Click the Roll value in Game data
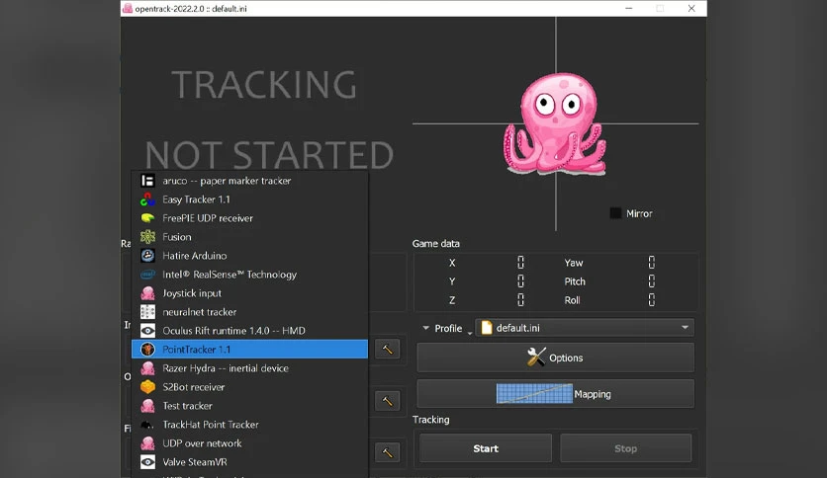This screenshot has height=478, width=827. (x=651, y=300)
